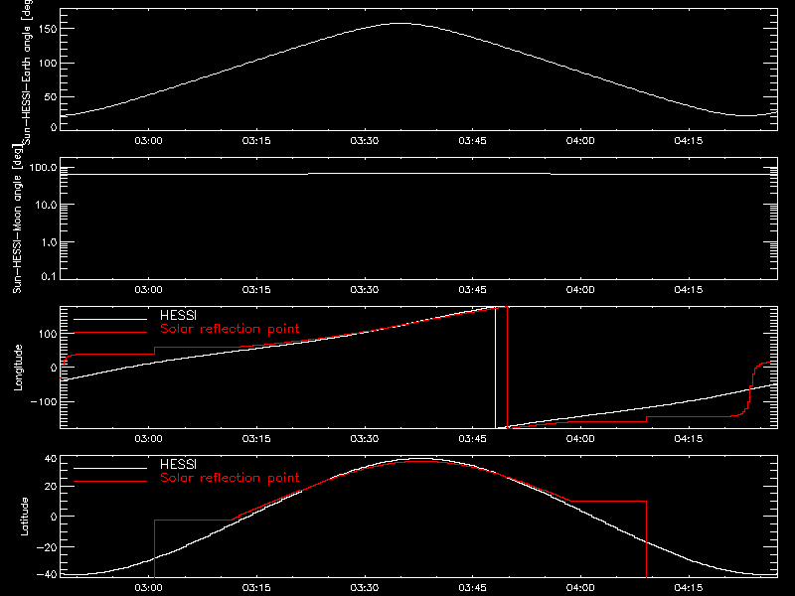The height and width of the screenshot is (596, 795).
Task: Choose 03:00 label under the Latitude plot
Action: click(148, 588)
